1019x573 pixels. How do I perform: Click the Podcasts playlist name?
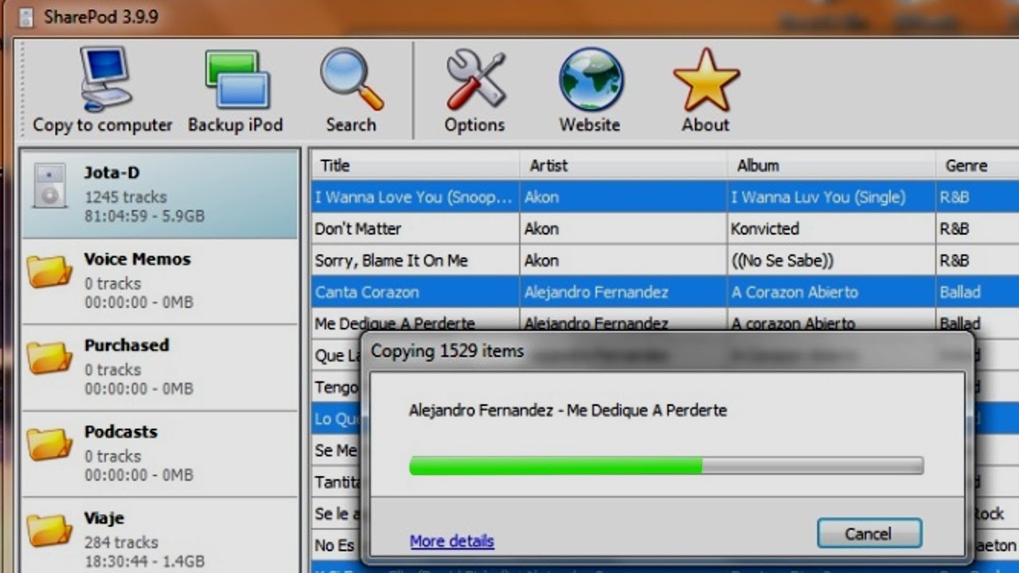tap(121, 431)
